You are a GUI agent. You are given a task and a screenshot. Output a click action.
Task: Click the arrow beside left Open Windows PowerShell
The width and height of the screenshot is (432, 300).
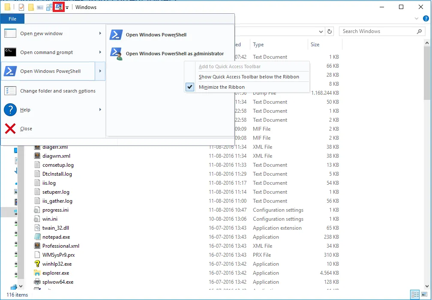point(100,71)
